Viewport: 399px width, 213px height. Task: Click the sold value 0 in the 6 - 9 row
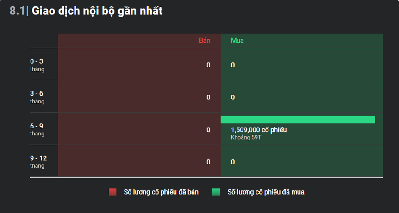coord(208,130)
